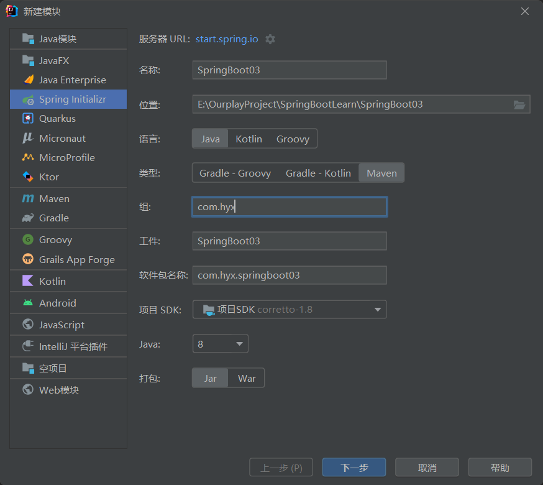543x485 pixels.
Task: Select Ktor in the sidebar
Action: pyautogui.click(x=68, y=177)
